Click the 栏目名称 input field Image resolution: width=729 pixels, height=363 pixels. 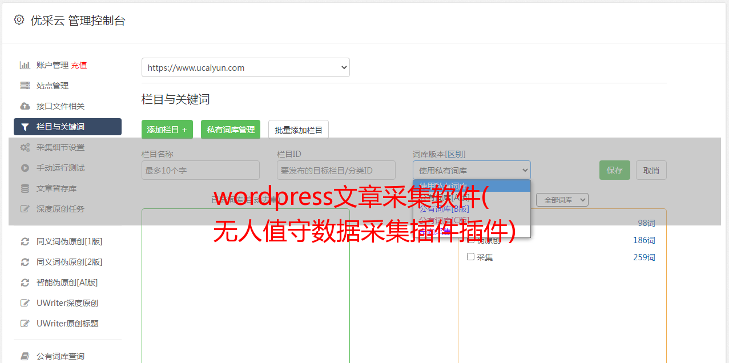(x=200, y=170)
